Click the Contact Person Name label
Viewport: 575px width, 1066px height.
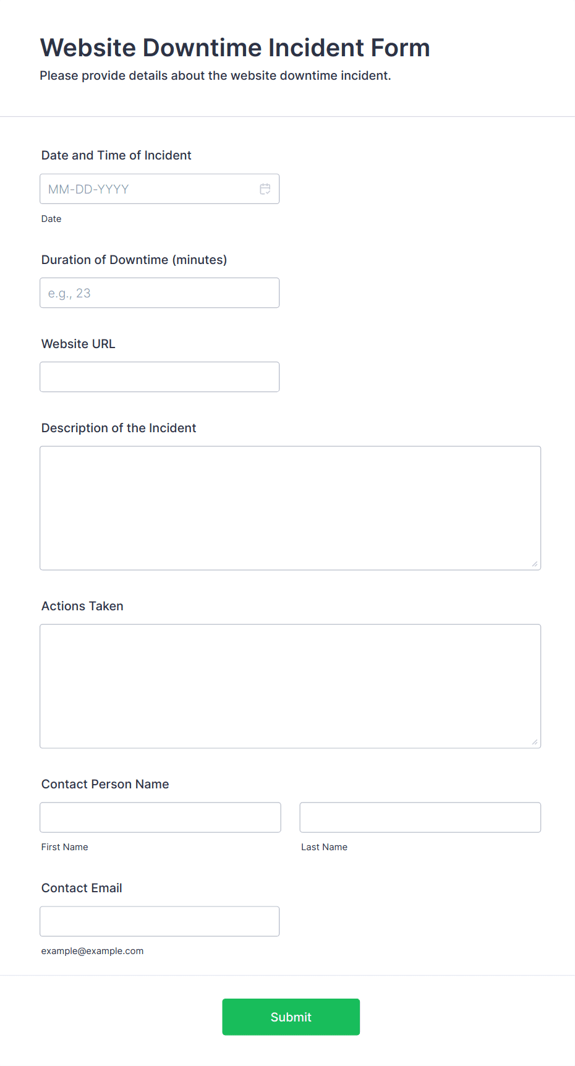[x=105, y=784]
